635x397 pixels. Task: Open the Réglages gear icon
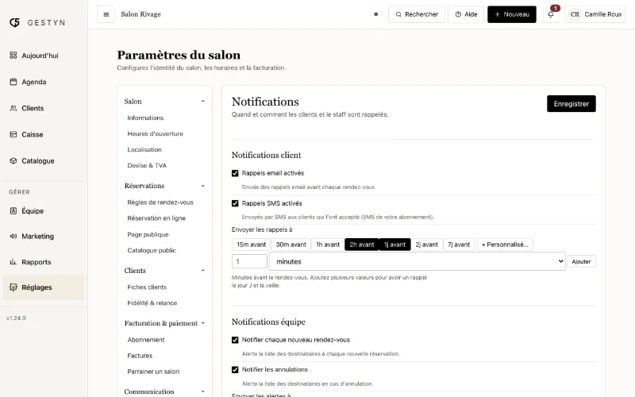coord(13,287)
